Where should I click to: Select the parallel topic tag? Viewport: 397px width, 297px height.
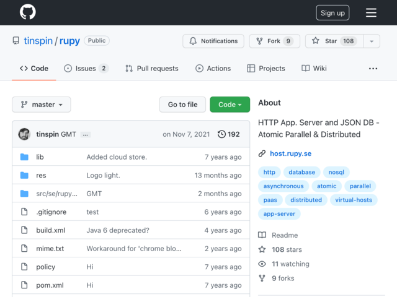[360, 186]
